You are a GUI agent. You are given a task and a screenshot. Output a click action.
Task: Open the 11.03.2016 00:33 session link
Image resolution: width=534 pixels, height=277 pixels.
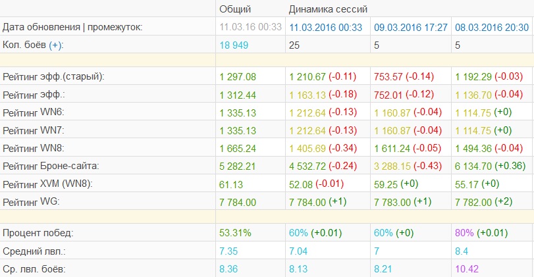[x=325, y=27]
